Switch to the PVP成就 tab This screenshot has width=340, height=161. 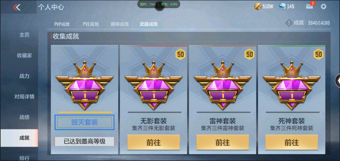(x=62, y=24)
